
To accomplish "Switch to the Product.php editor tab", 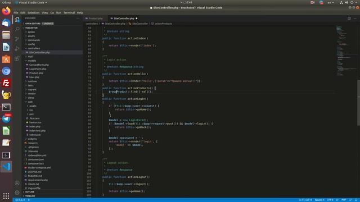I will (x=96, y=19).
